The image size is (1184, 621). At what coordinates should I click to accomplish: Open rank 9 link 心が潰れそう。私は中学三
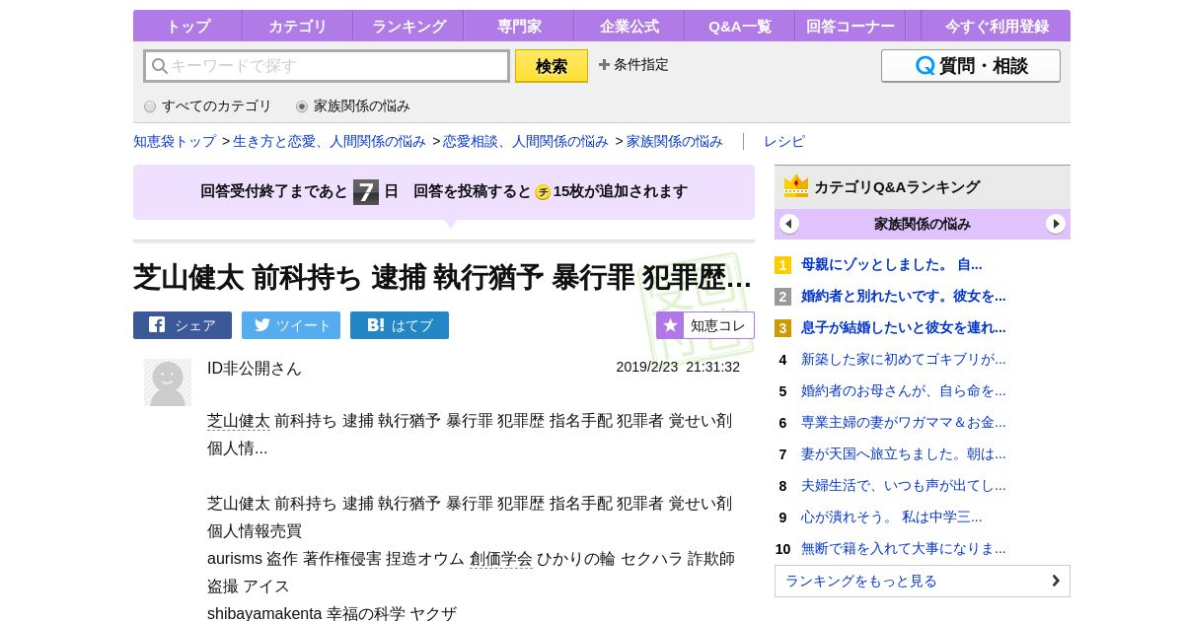click(x=891, y=517)
